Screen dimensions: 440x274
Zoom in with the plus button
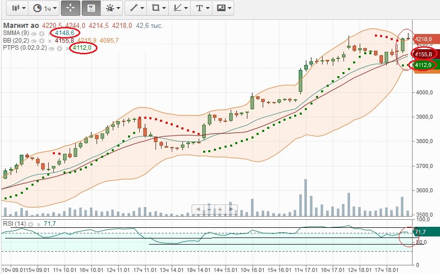pos(220,209)
